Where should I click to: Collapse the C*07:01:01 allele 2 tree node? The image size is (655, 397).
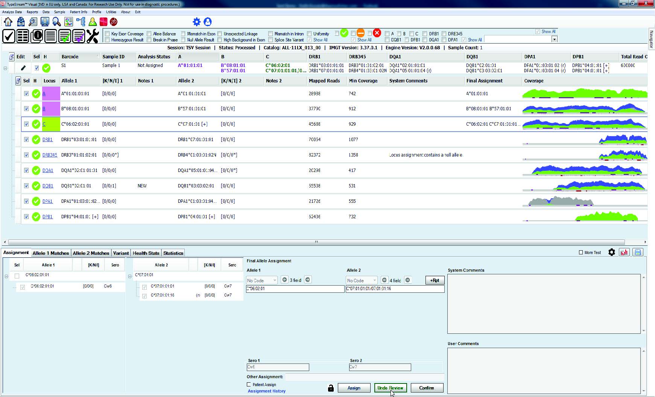[130, 277]
